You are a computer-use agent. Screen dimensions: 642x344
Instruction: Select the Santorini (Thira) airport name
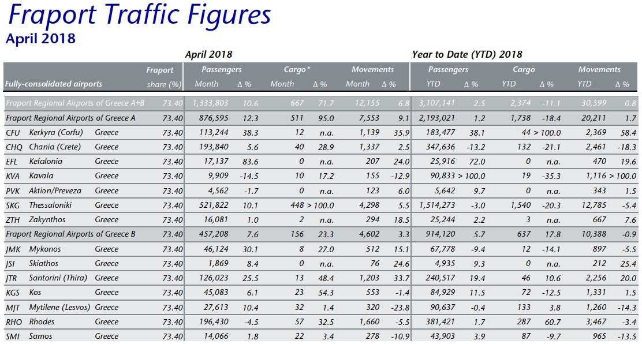coord(58,278)
